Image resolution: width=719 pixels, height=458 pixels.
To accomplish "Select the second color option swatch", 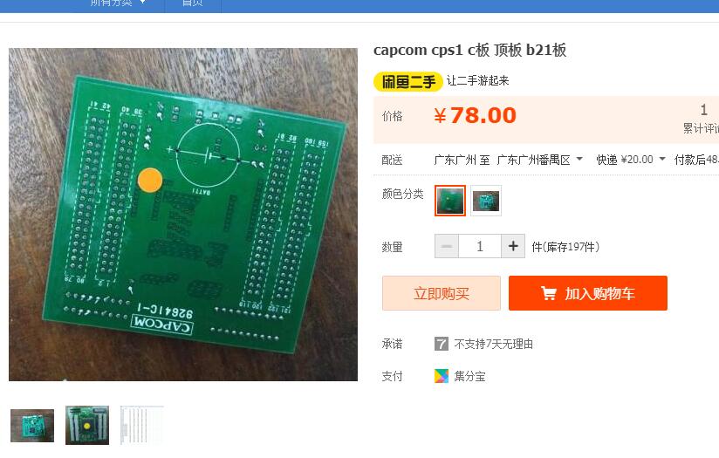I will click(486, 201).
